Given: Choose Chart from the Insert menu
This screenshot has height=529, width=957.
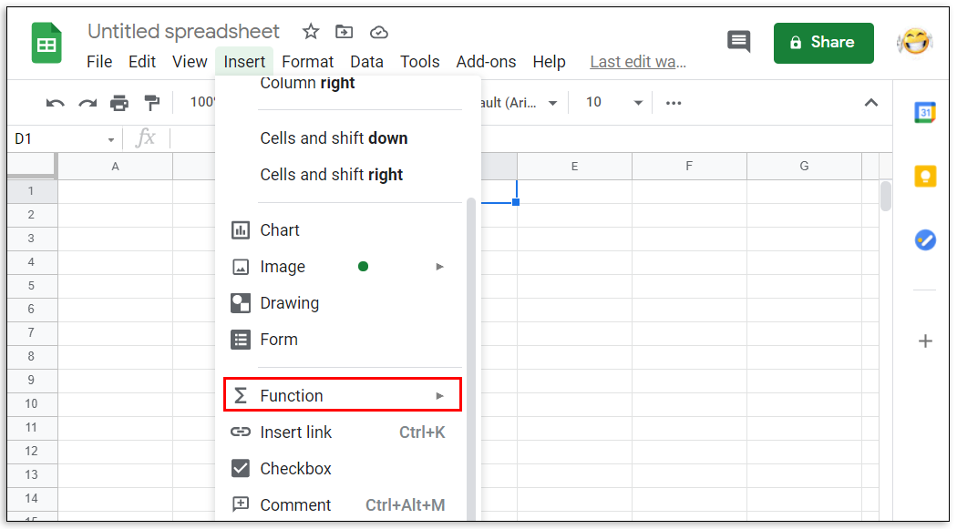Looking at the screenshot, I should pyautogui.click(x=279, y=230).
